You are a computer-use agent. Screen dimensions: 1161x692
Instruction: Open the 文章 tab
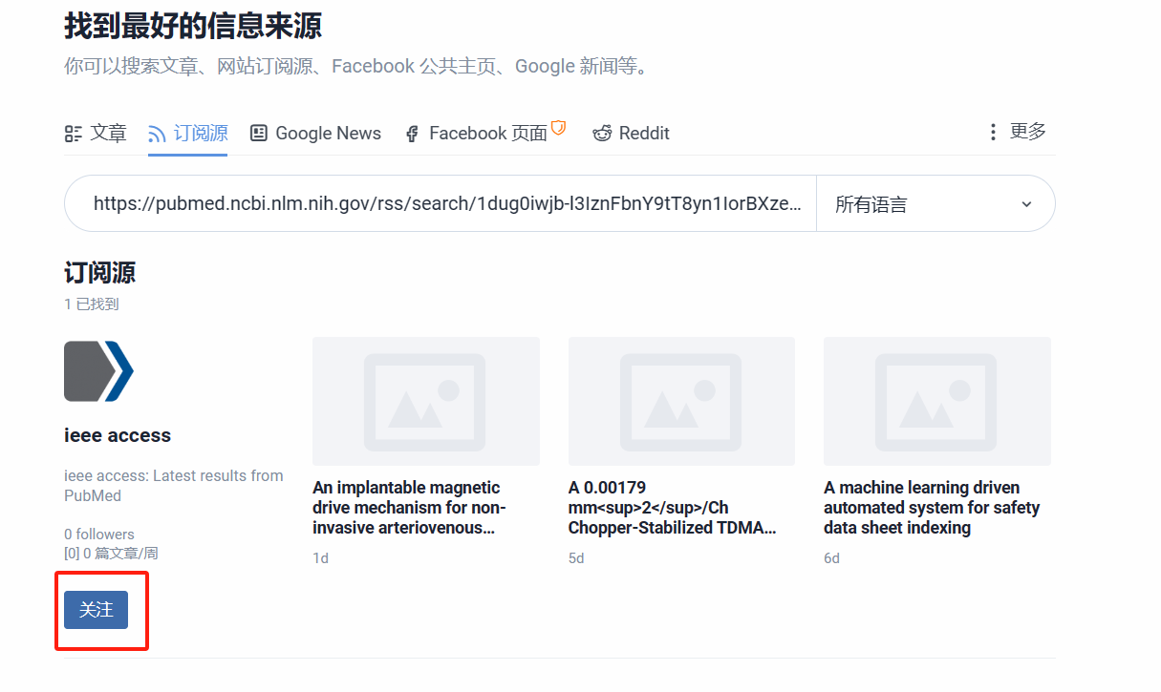point(96,133)
